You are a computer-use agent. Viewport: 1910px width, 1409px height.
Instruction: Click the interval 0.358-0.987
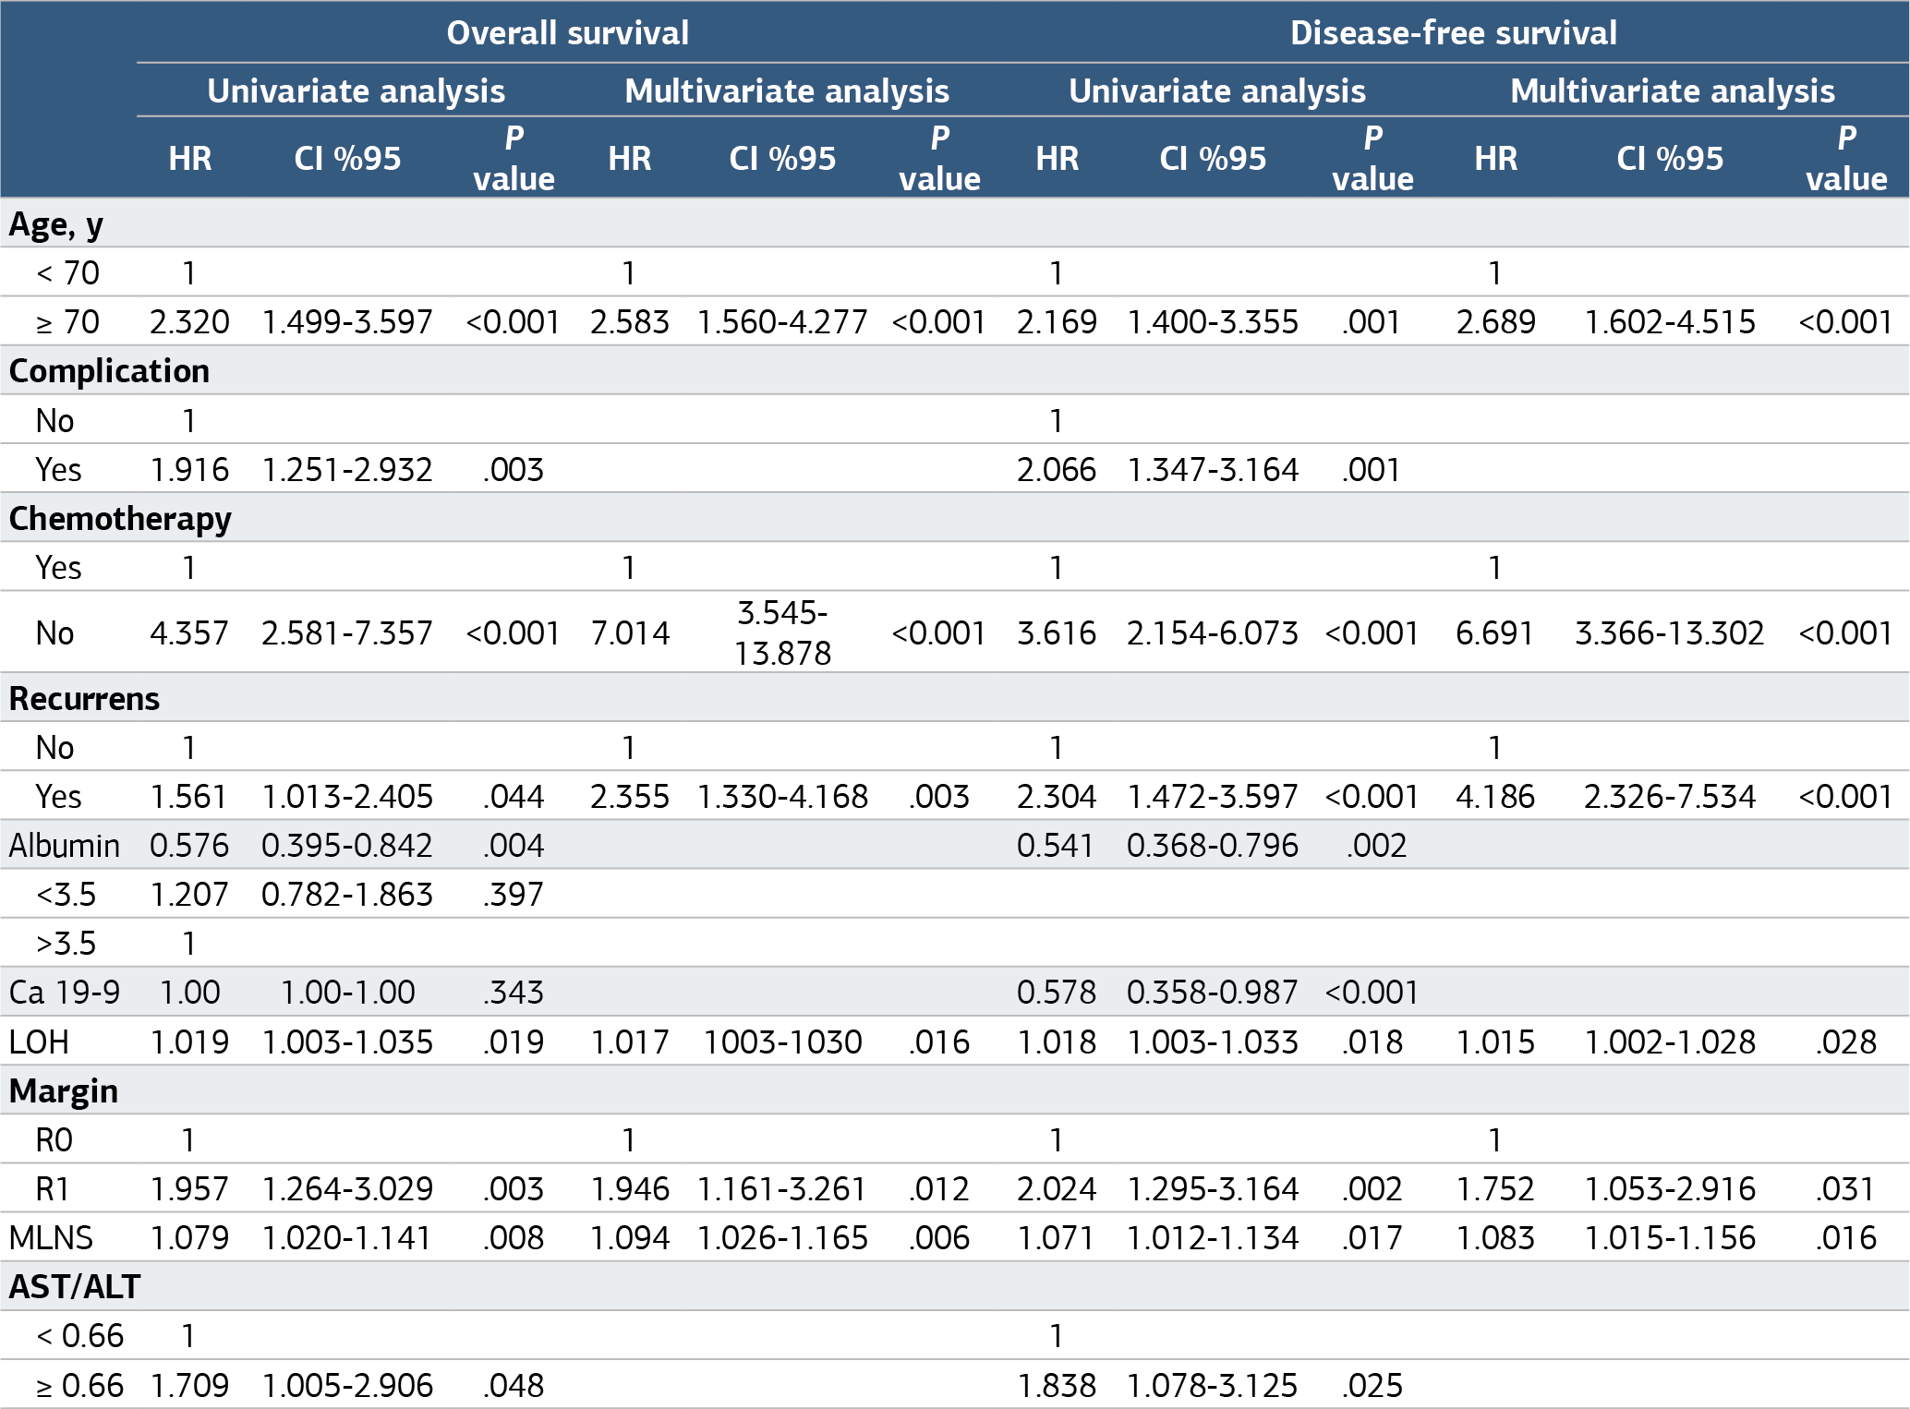(x=1213, y=993)
